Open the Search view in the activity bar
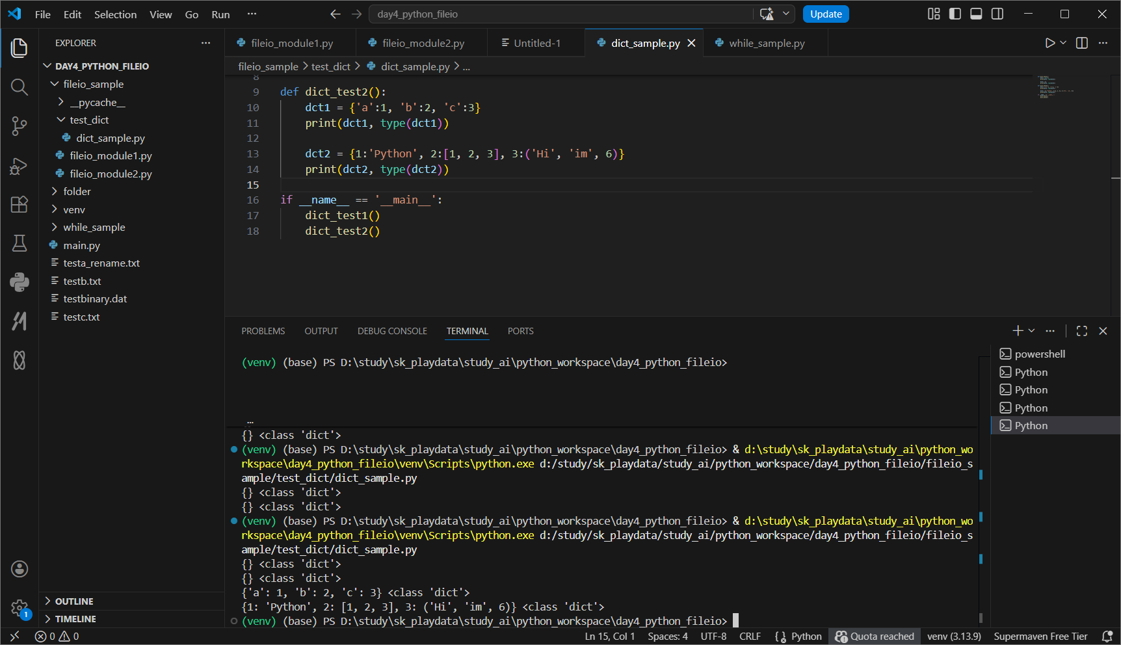 (x=20, y=86)
